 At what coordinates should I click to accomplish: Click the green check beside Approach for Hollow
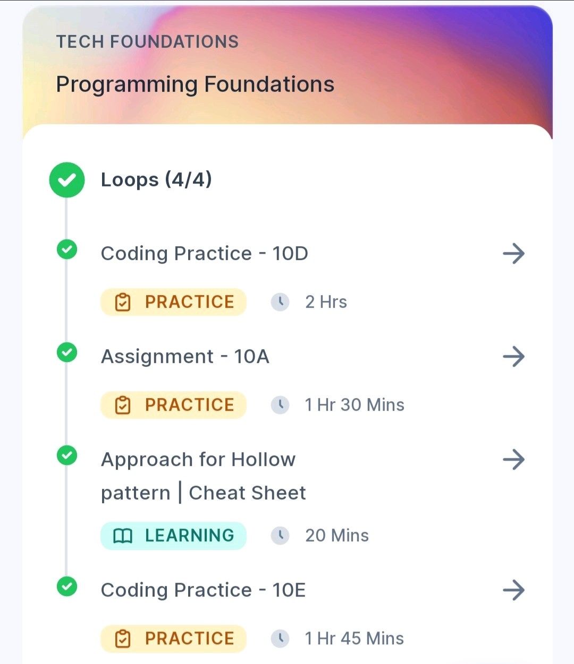(x=67, y=455)
